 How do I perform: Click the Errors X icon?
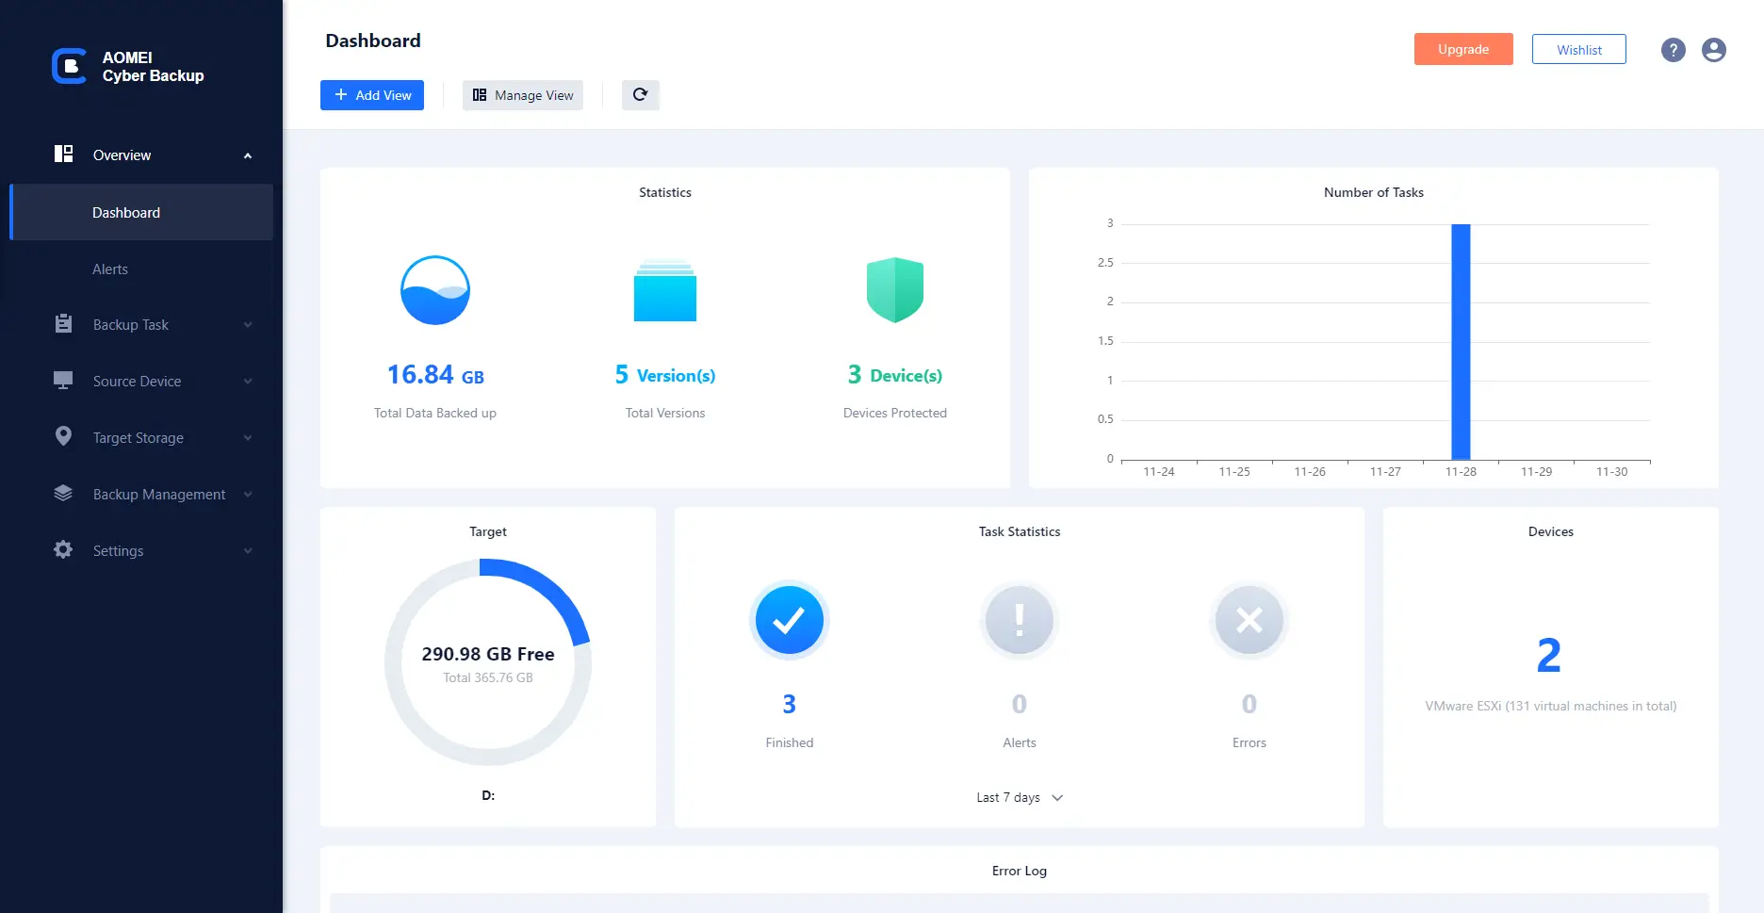coord(1249,620)
